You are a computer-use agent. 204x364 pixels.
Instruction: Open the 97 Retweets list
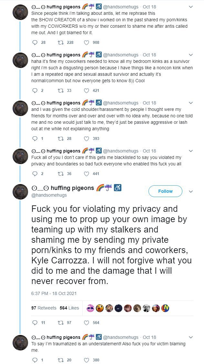(44, 308)
